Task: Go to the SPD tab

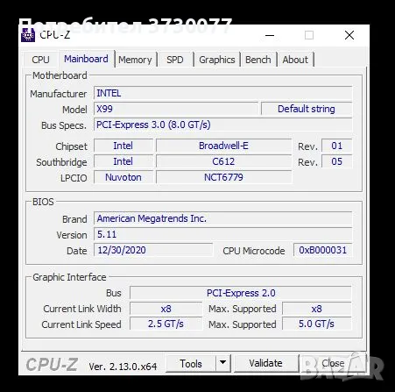Action: (175, 60)
